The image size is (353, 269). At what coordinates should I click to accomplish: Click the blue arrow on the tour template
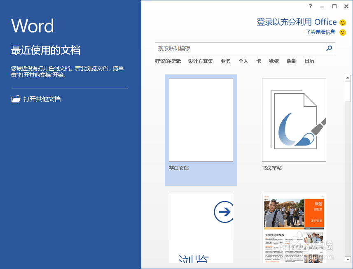[x=224, y=211]
